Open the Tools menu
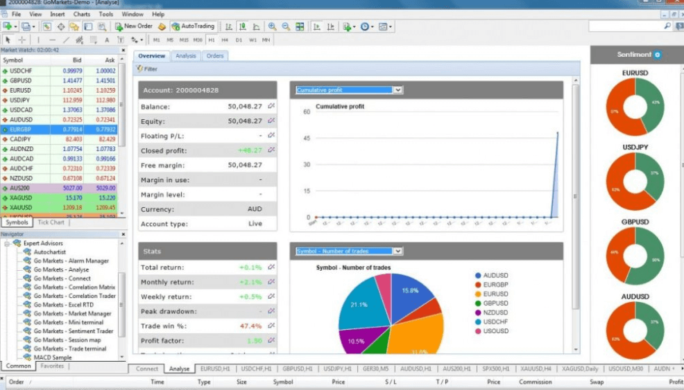This screenshot has width=684, height=390. pyautogui.click(x=105, y=14)
